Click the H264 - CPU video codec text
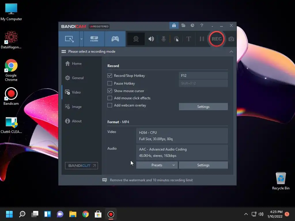This screenshot has width=295, height=221. pyautogui.click(x=148, y=132)
